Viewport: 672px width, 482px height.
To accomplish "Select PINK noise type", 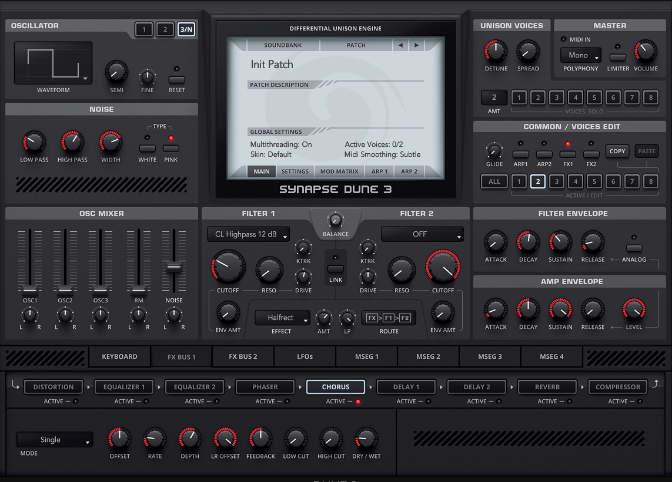I will 170,148.
